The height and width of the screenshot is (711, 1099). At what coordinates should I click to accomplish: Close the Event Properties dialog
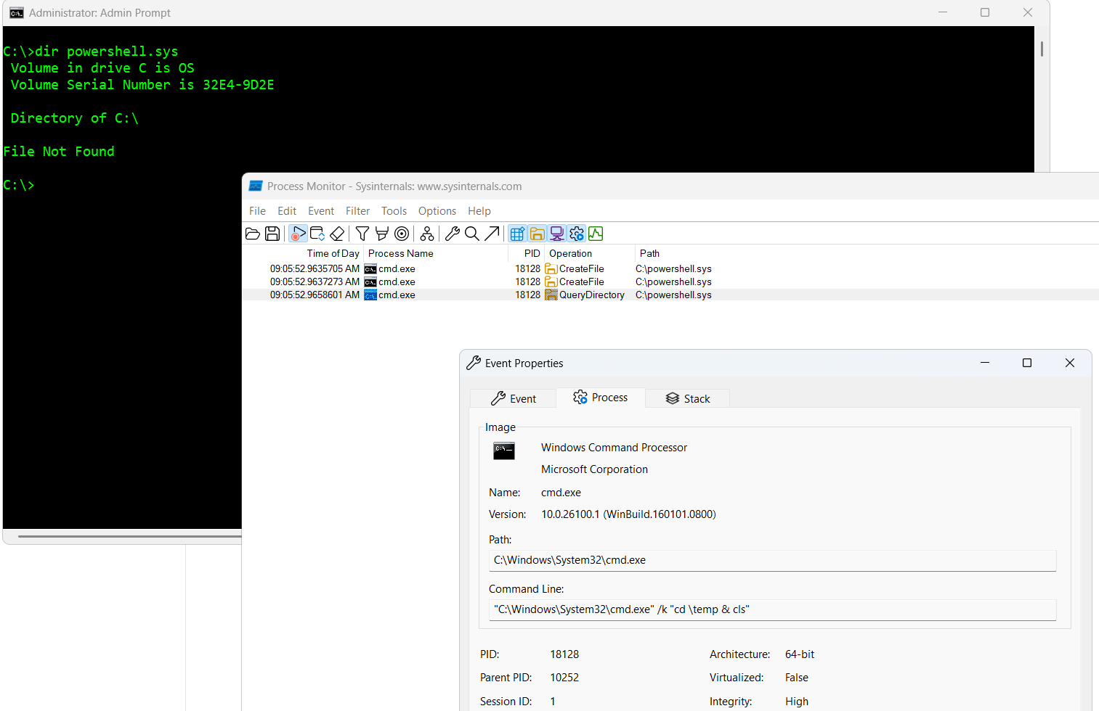(1070, 363)
